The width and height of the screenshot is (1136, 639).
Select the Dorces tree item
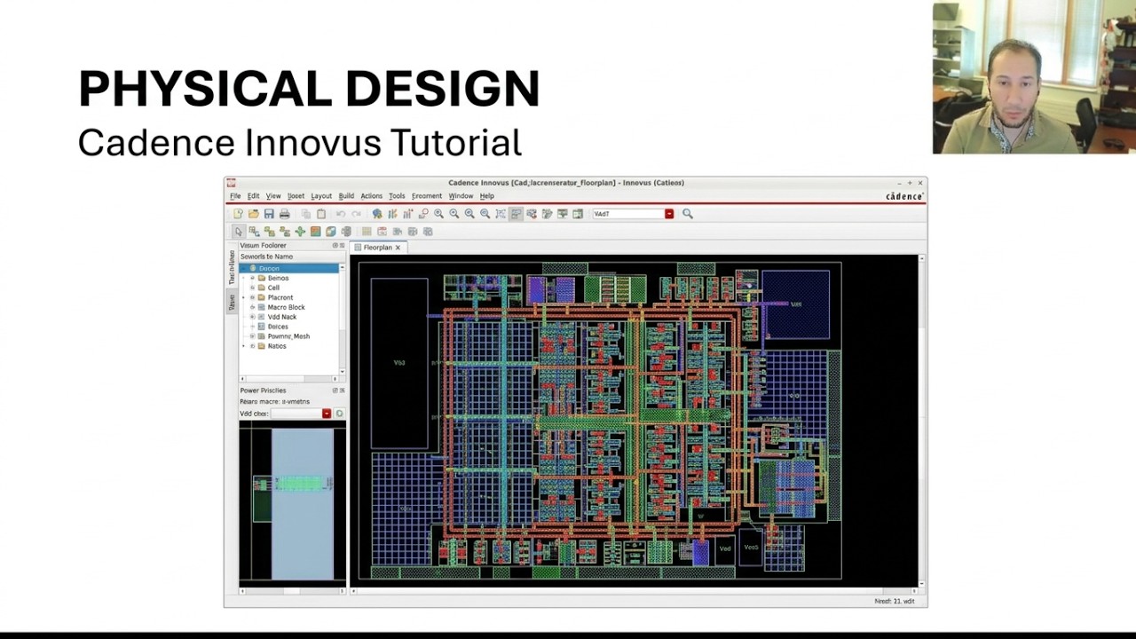point(278,327)
